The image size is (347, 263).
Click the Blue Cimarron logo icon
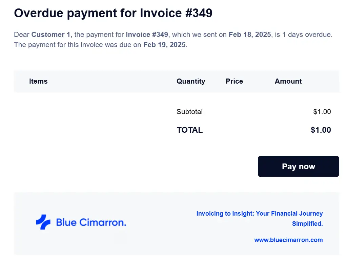coord(43,222)
